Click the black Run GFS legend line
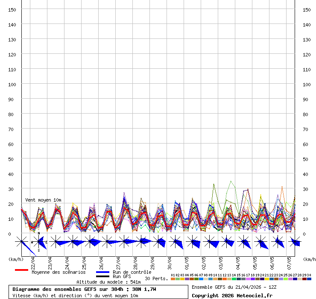This screenshot has width=316, height=299. click(102, 277)
